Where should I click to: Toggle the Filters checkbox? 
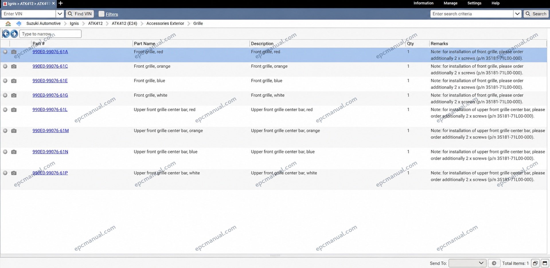coord(101,14)
